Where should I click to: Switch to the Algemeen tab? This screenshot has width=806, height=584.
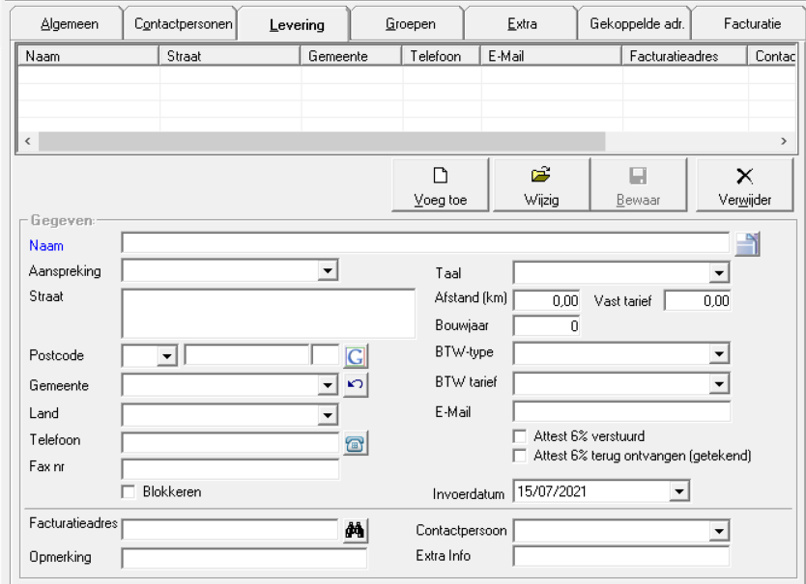click(x=69, y=23)
